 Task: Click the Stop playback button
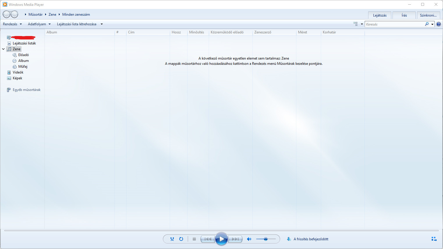pyautogui.click(x=194, y=239)
